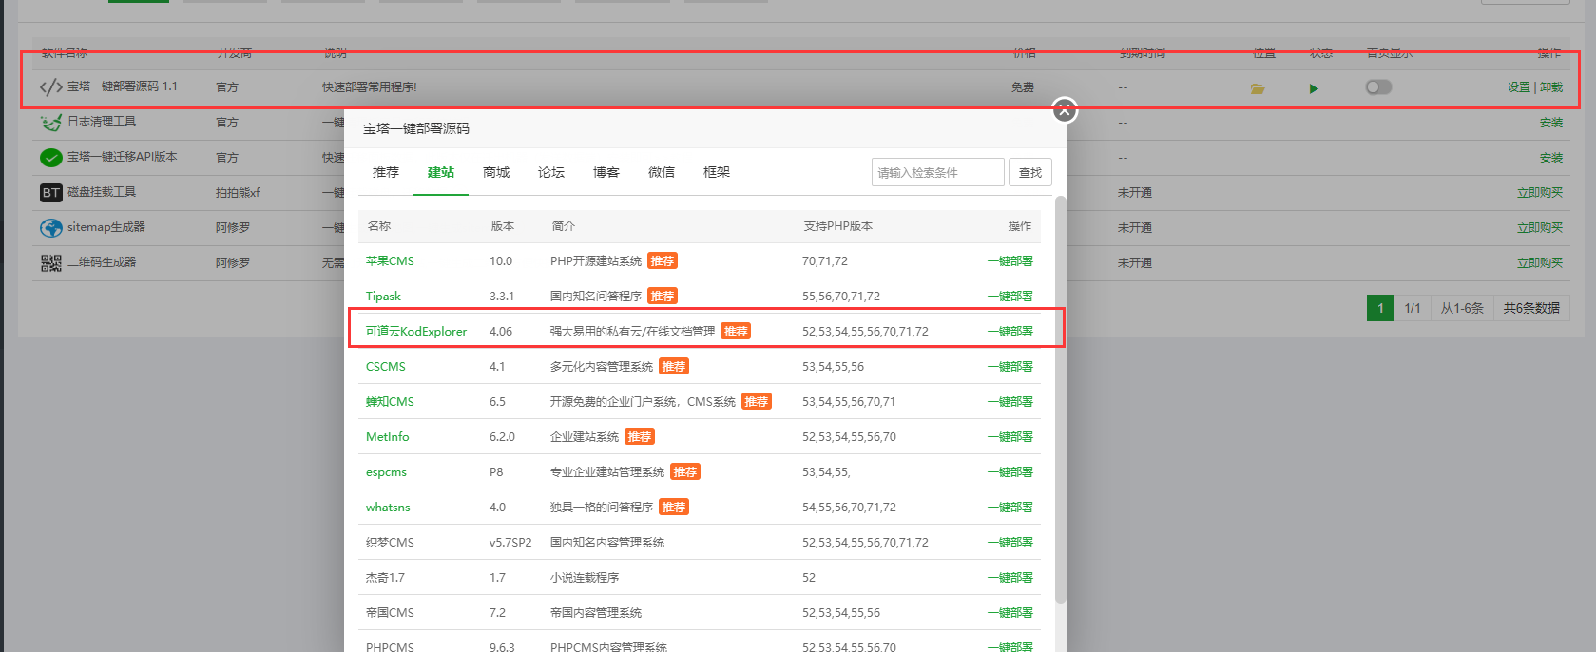This screenshot has height=652, width=1596.
Task: Switch to the 博客 tab
Action: [x=606, y=172]
